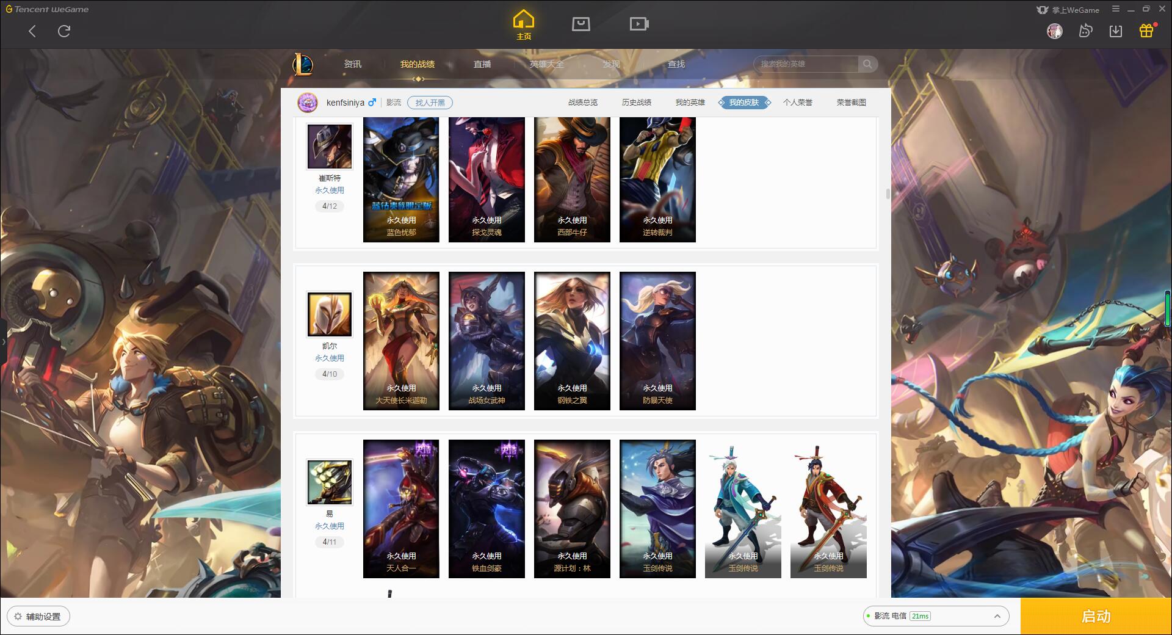Click the 易 champion portrait

point(330,482)
